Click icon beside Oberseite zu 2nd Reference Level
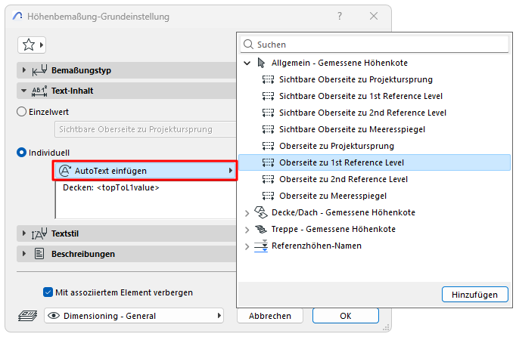This screenshot has width=516, height=337. [x=268, y=179]
